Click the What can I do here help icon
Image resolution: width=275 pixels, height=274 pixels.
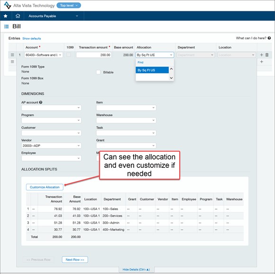(269, 38)
